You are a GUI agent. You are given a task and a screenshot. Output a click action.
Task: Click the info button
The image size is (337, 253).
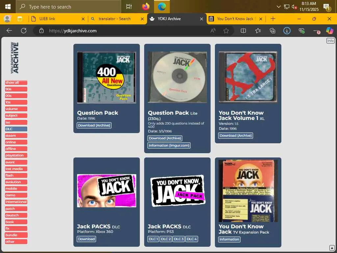[330, 41]
